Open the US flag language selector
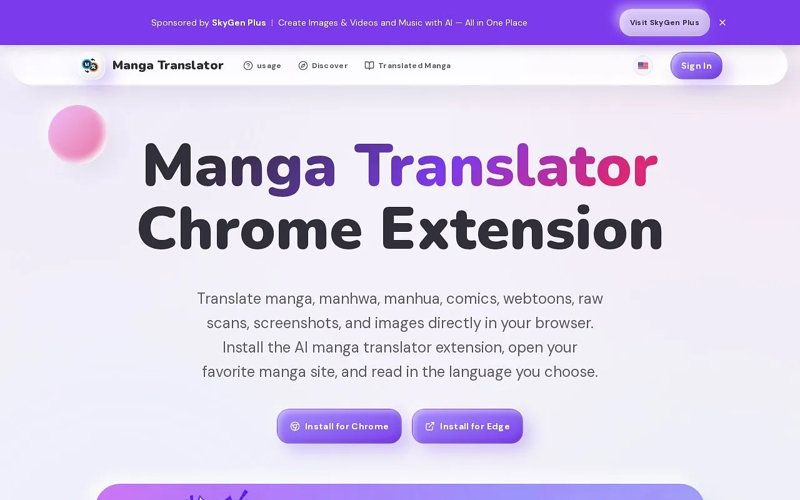This screenshot has width=800, height=500. (643, 66)
